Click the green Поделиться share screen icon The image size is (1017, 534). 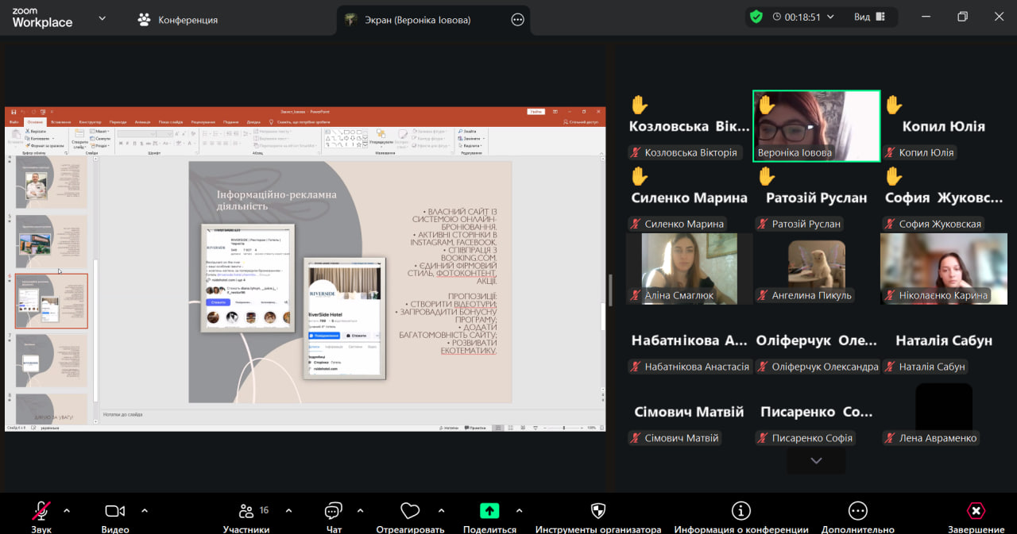point(489,512)
